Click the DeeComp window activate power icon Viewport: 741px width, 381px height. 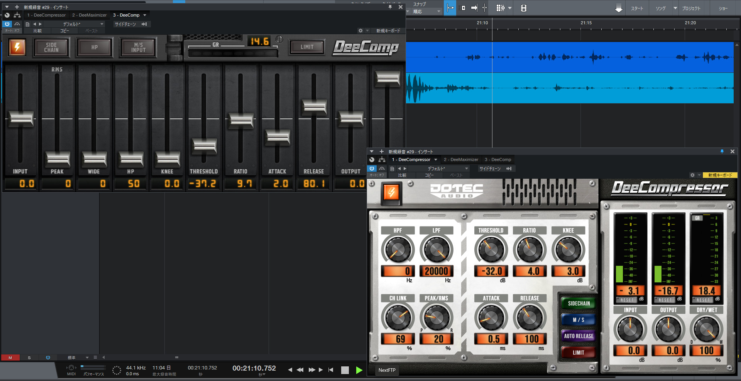(7, 24)
